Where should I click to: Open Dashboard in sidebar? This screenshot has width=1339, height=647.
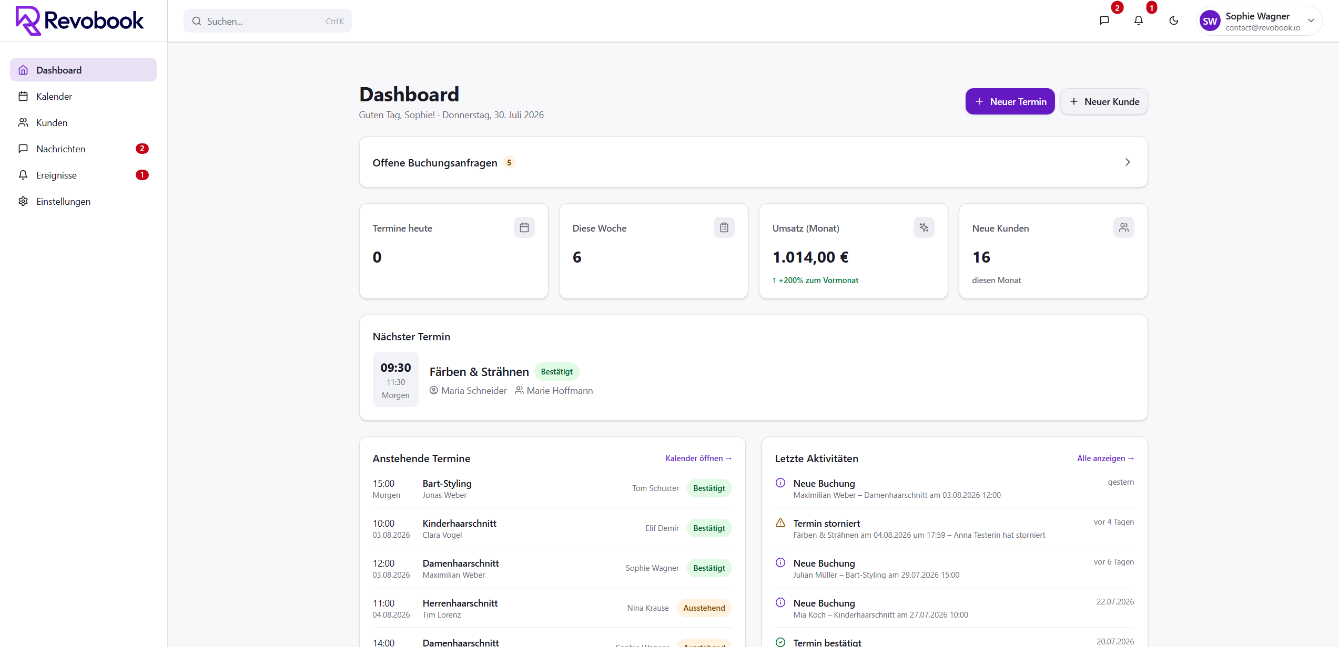pos(83,70)
